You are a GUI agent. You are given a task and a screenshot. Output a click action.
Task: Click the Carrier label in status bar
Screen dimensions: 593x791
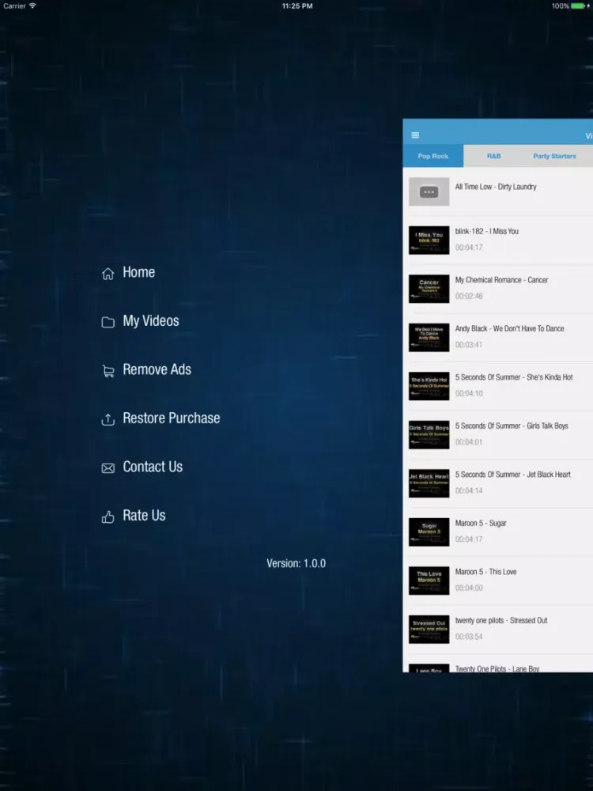click(x=14, y=6)
